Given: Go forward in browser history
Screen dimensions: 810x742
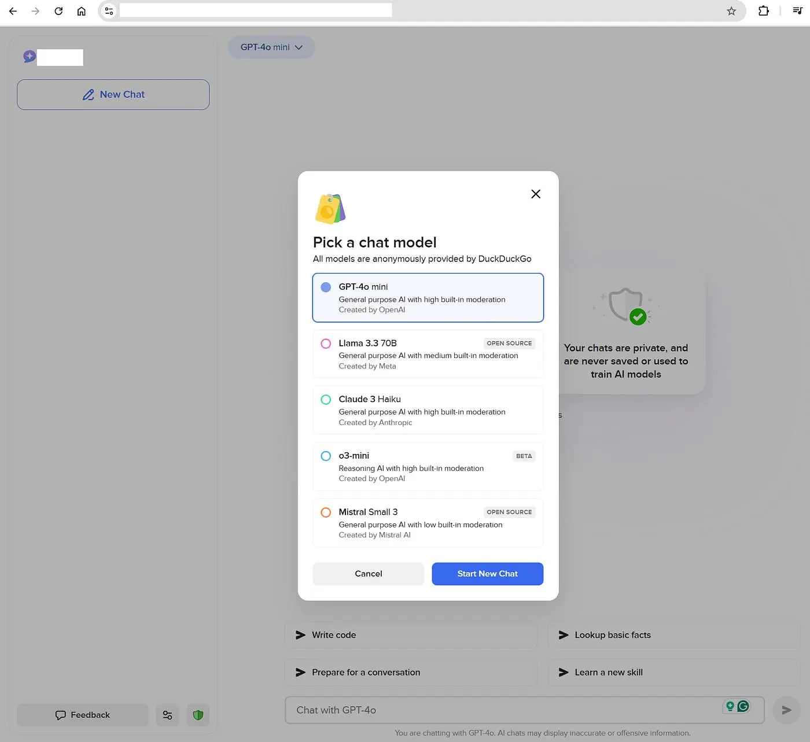Looking at the screenshot, I should pos(36,11).
